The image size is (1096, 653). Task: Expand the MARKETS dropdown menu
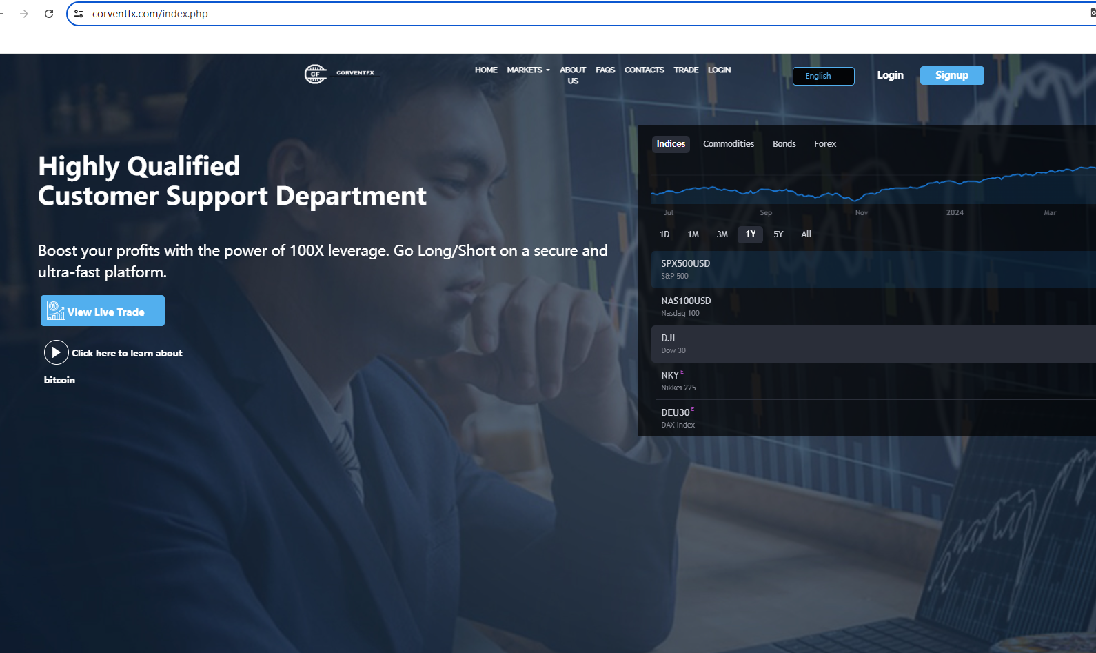click(528, 70)
